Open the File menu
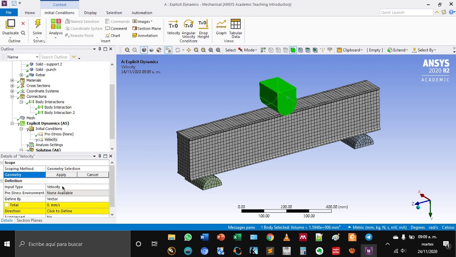Screen dimensions: 456x257 coord(8,12)
